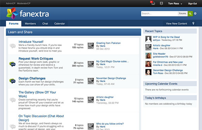Click inside the Search input field
Image resolution: width=202 pixels, height=130 pixels.
click(159, 14)
